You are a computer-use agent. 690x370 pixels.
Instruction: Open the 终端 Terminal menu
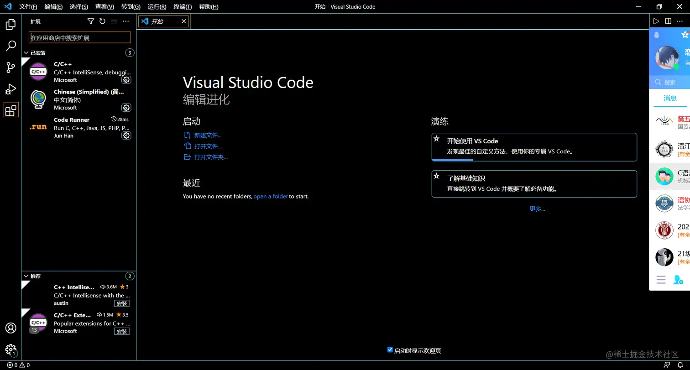click(183, 7)
